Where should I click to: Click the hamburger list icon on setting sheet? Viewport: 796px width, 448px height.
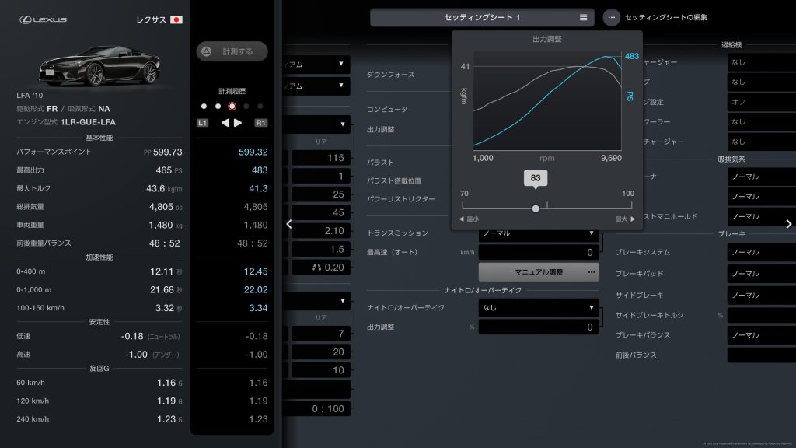coord(583,17)
